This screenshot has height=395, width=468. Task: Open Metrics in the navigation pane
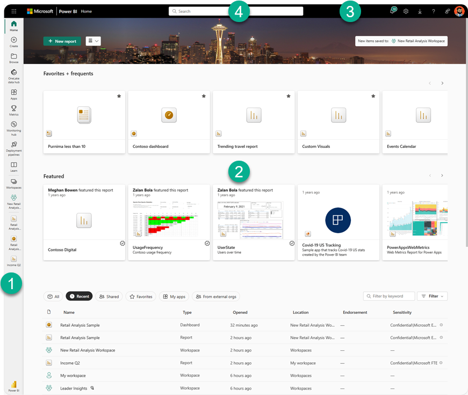[x=14, y=111]
